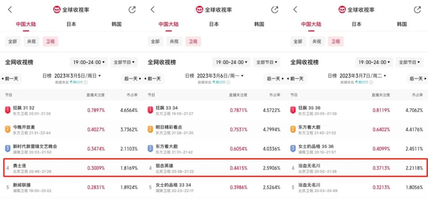
Task: Tap the red rank 1 badge for 狂飙 31 32
Action: [8, 110]
